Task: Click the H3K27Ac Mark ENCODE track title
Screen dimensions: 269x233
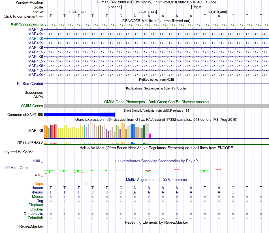Action: point(156,148)
